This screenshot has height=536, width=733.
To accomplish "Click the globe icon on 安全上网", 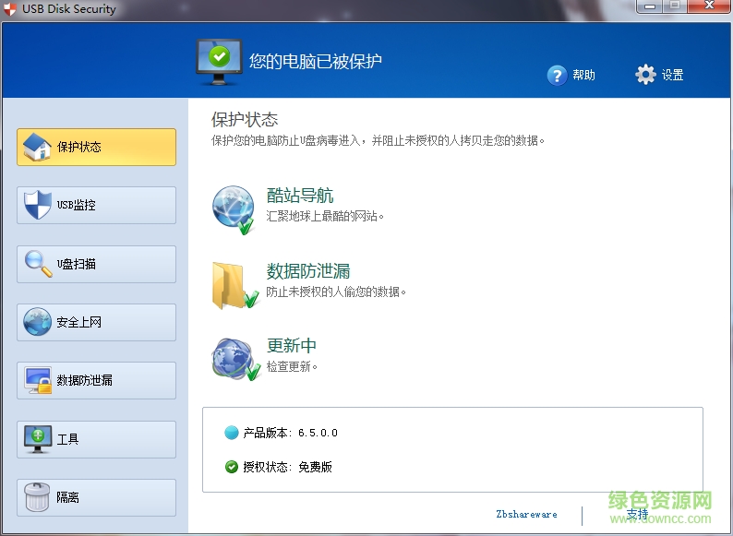I will click(x=38, y=321).
